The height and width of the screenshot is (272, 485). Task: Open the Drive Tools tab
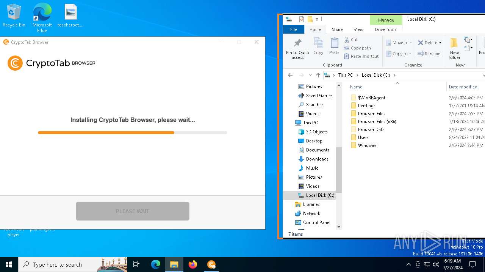[x=386, y=29]
